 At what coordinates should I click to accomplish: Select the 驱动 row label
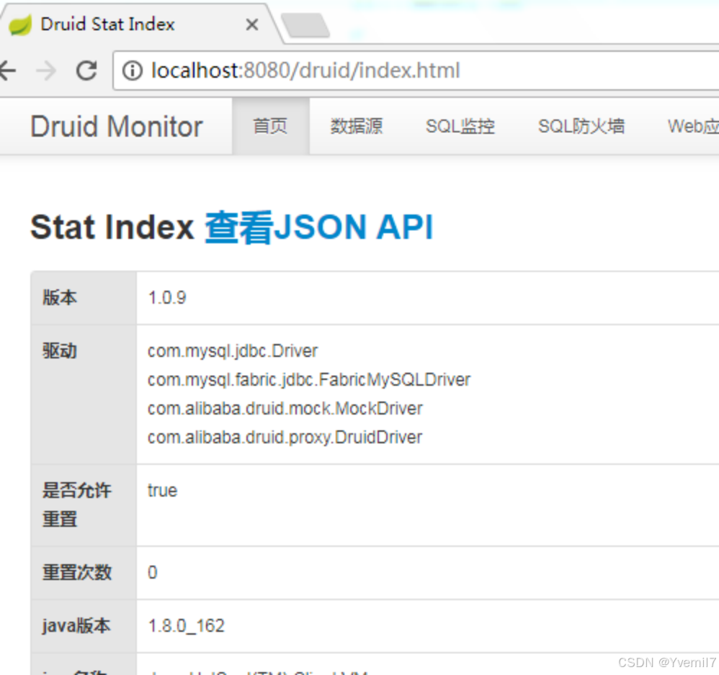click(60, 351)
